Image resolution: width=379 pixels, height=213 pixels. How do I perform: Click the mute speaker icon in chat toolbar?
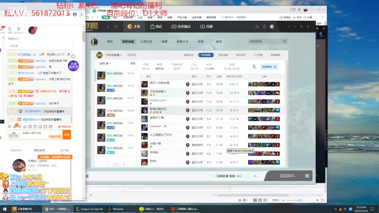[20, 126]
